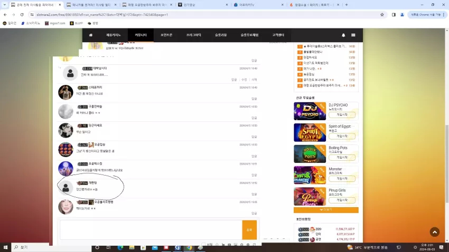Click the orange 등록 submit button
Screen dimensions: 449x252
(x=249, y=230)
